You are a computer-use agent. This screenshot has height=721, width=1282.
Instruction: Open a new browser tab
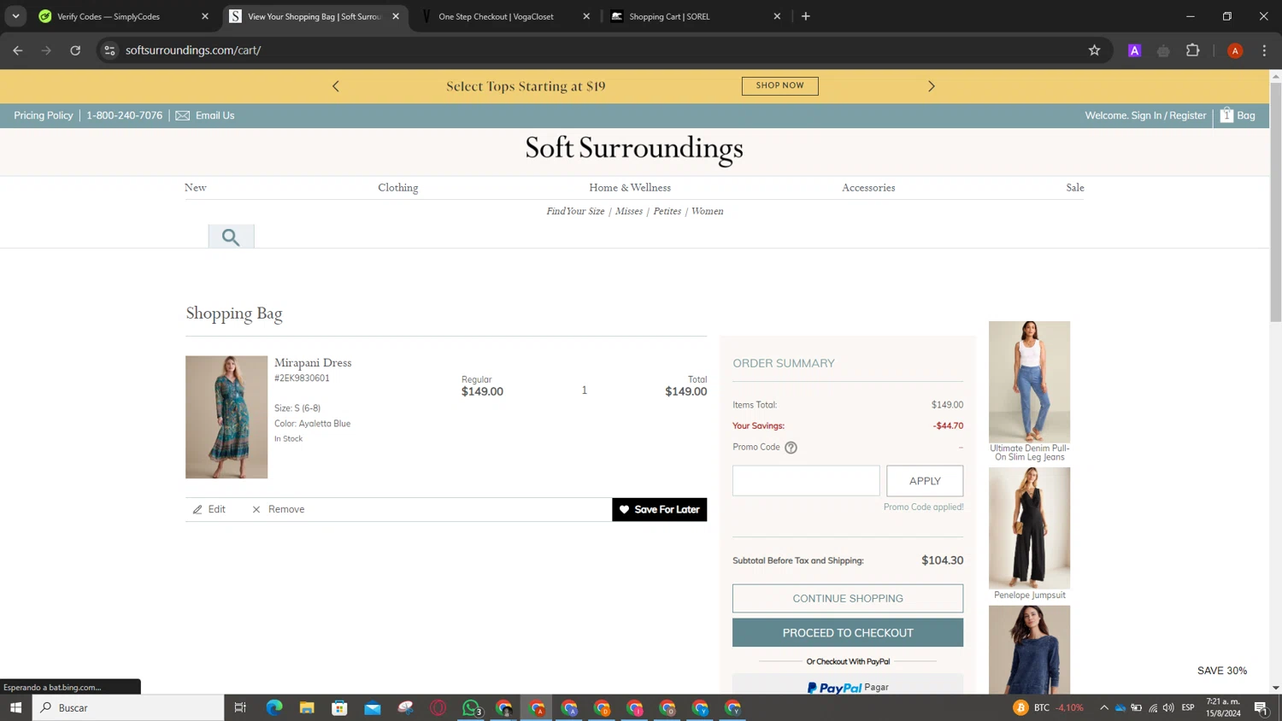[x=805, y=16]
